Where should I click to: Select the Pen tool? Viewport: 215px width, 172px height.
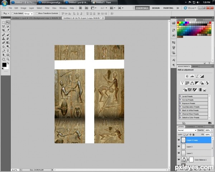click(x=4, y=51)
